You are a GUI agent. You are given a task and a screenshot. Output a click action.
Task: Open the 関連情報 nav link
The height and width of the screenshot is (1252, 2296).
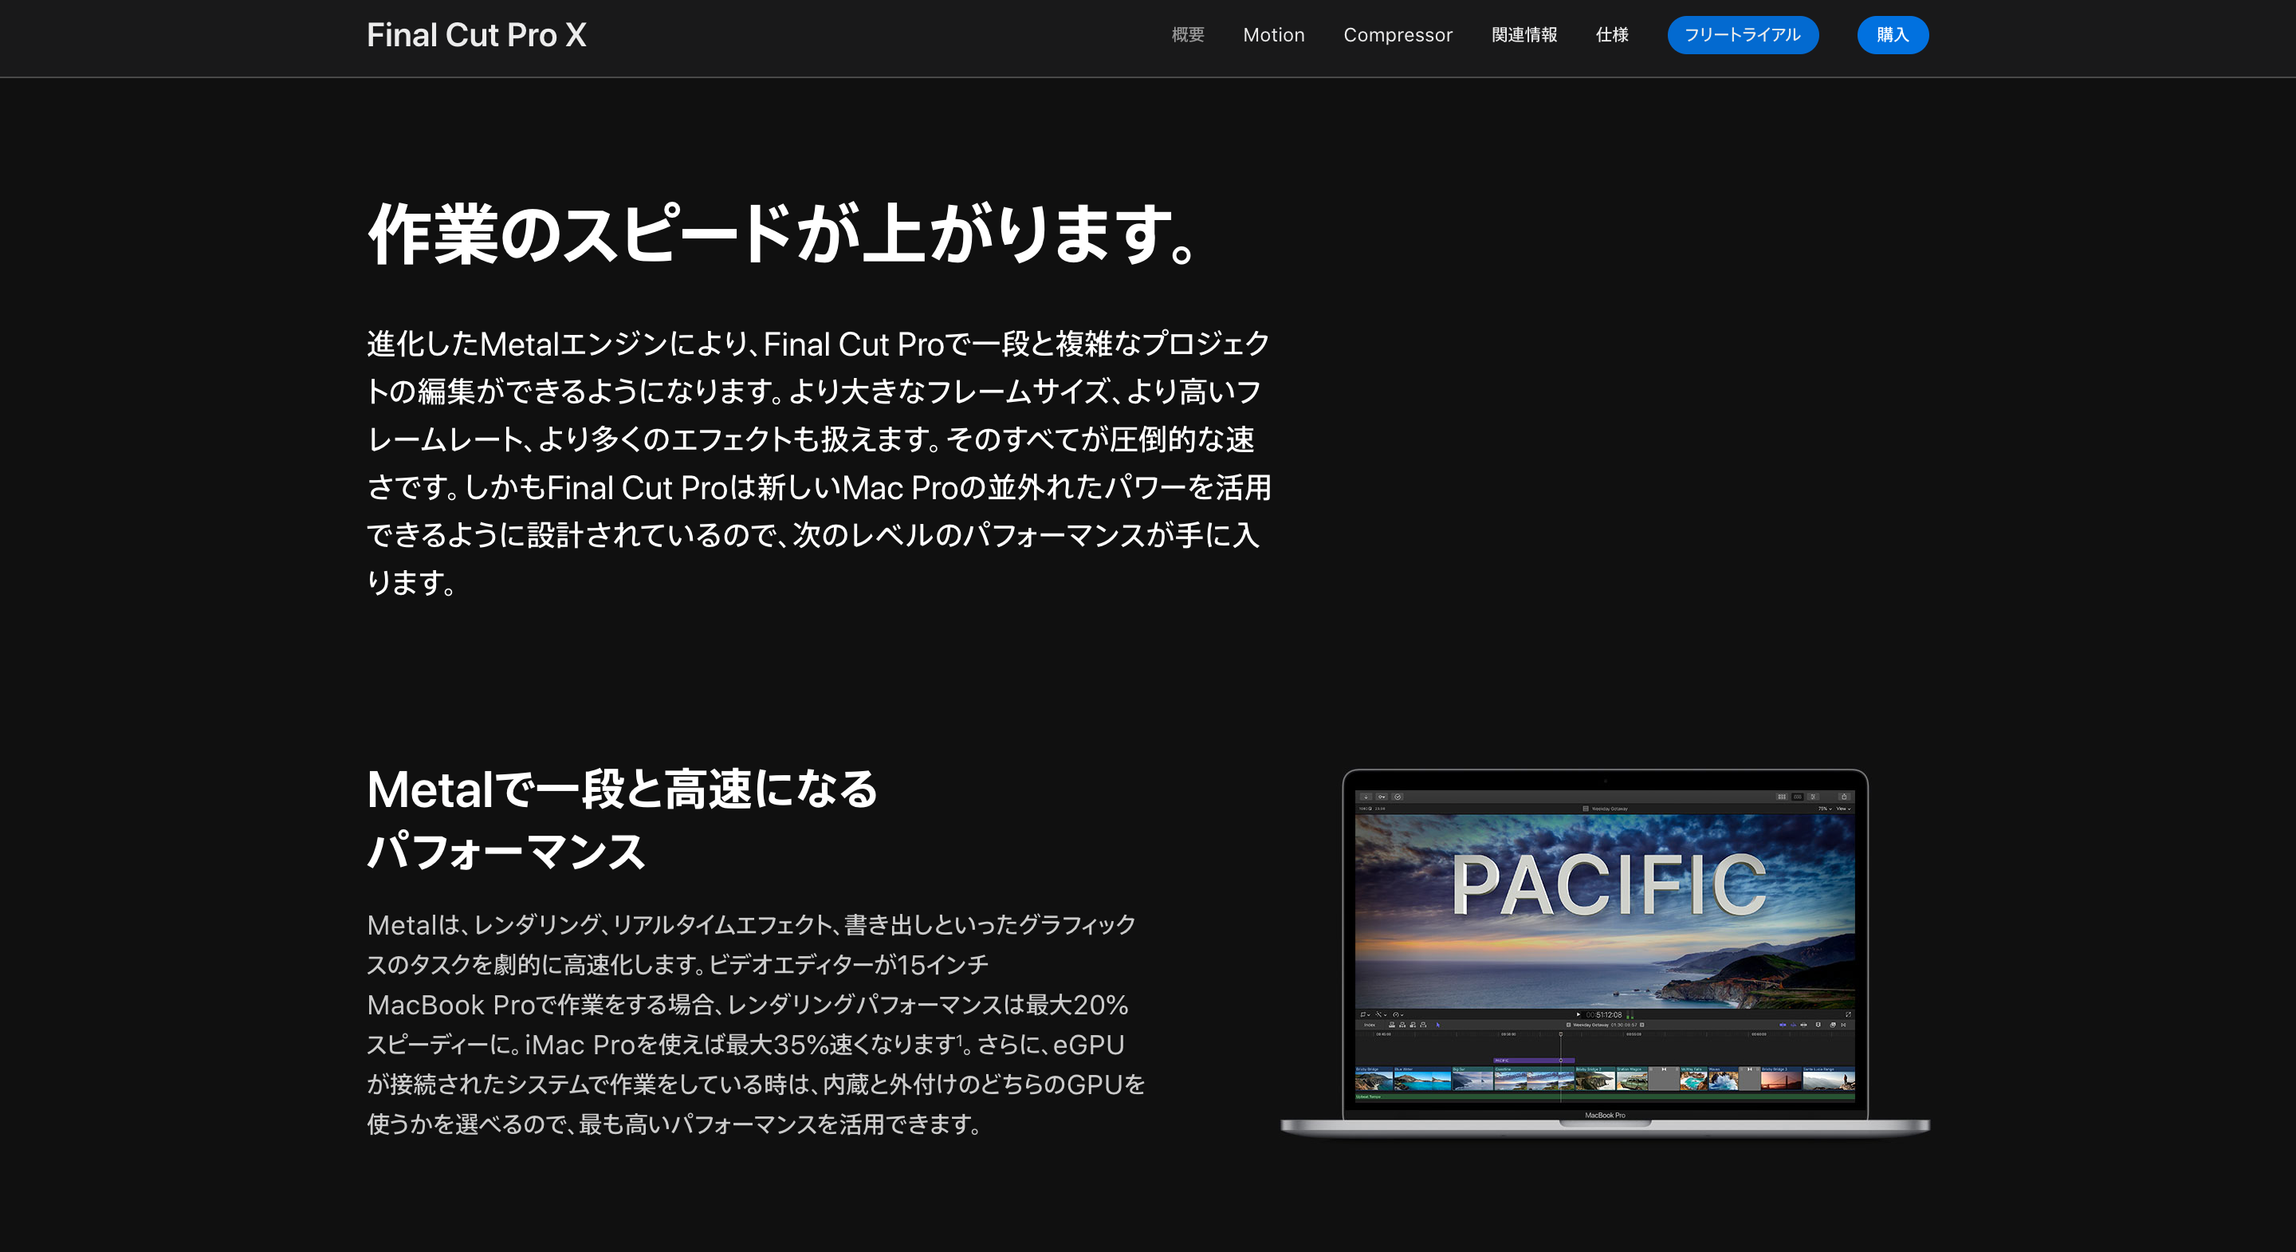click(x=1524, y=35)
